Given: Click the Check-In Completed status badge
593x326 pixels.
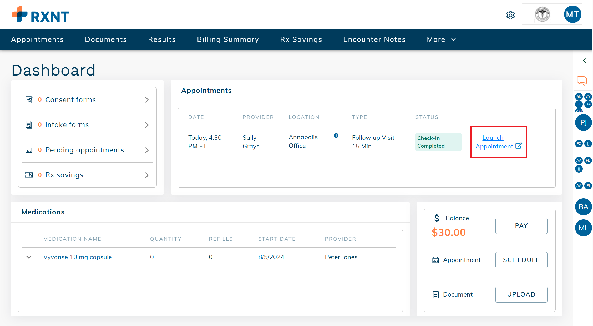Looking at the screenshot, I should (438, 142).
